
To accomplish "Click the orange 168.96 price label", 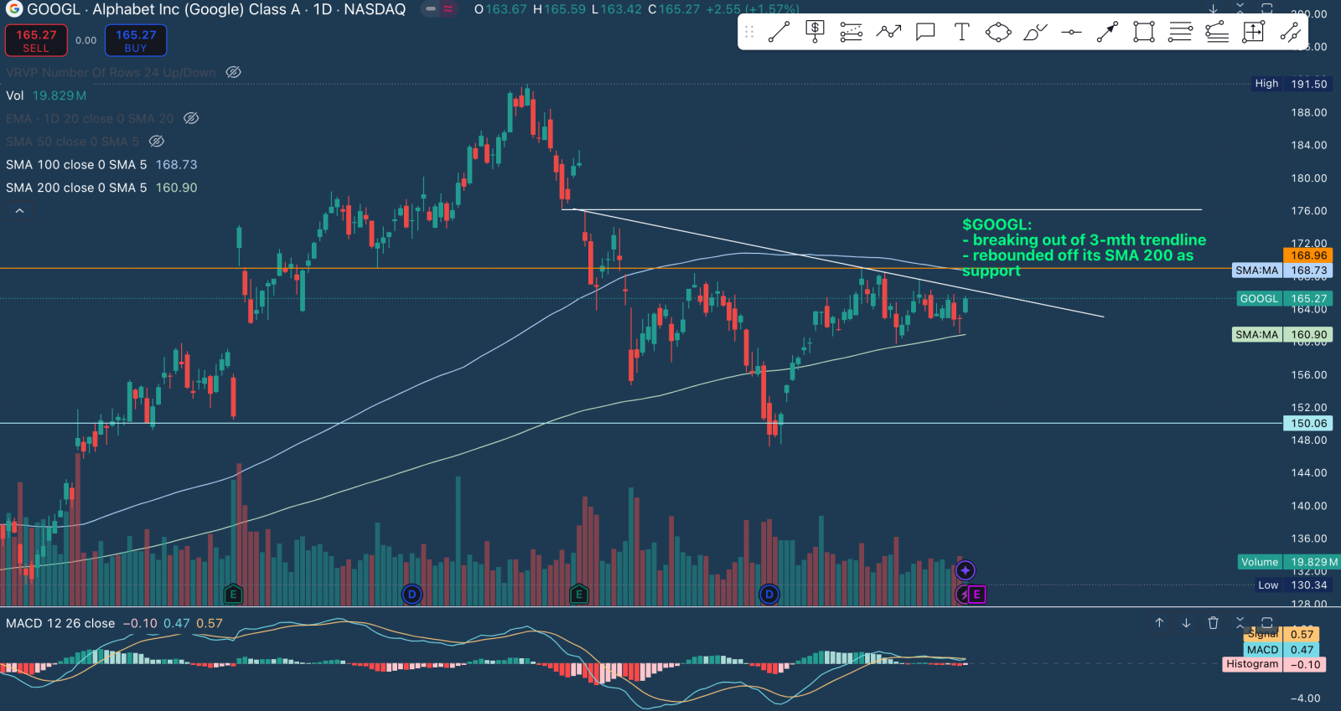I will (1308, 255).
